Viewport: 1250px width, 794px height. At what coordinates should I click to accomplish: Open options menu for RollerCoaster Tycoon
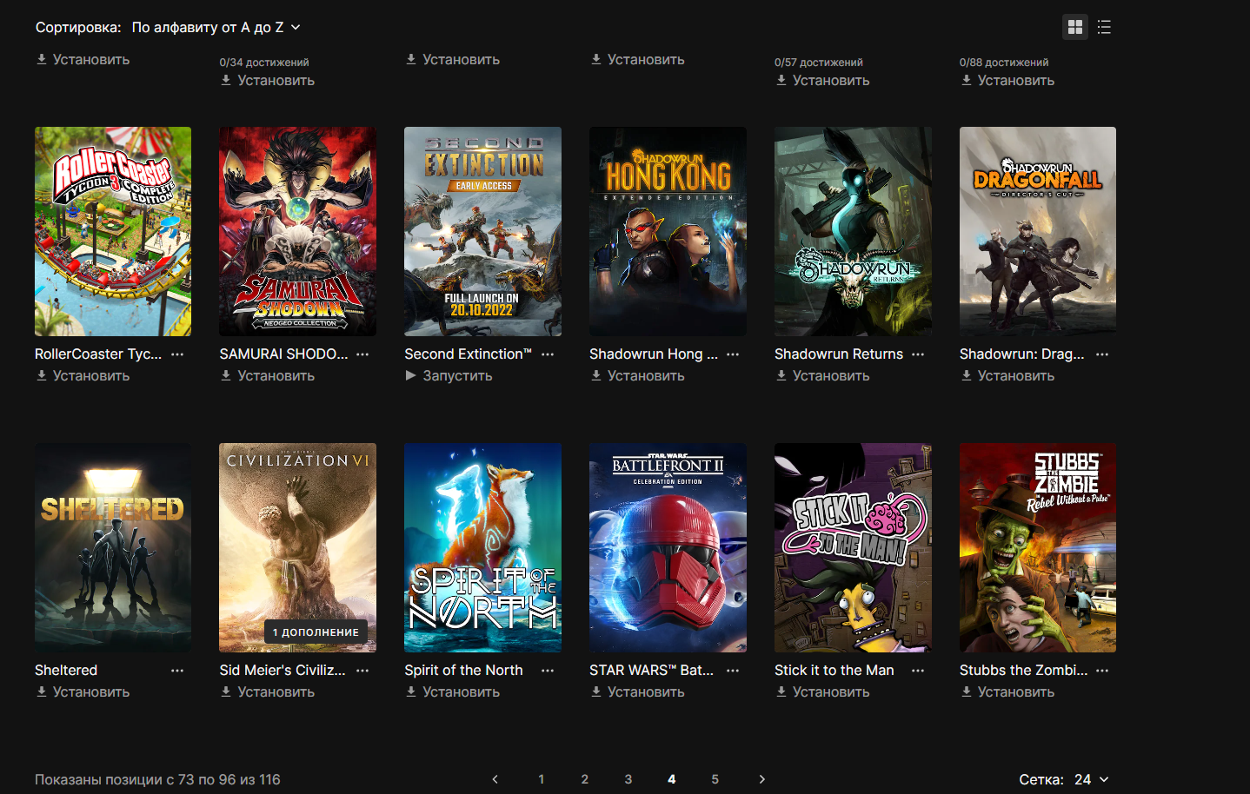tap(177, 354)
